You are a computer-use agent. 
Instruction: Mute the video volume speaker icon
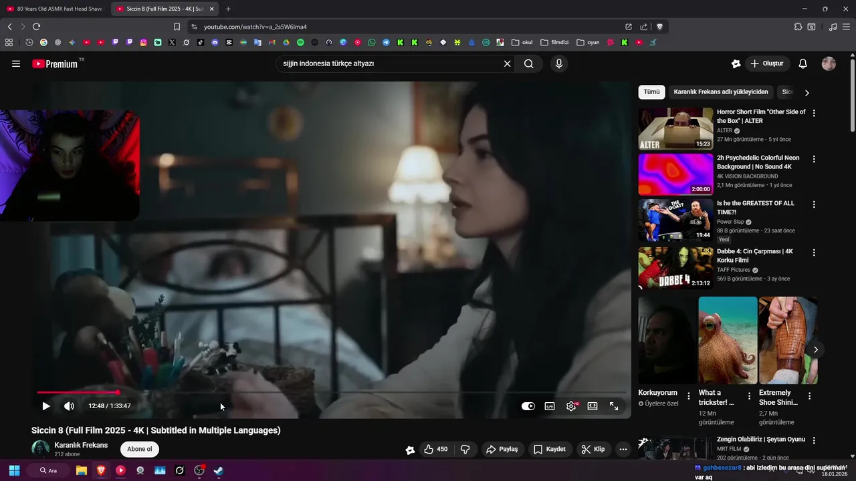(x=69, y=406)
